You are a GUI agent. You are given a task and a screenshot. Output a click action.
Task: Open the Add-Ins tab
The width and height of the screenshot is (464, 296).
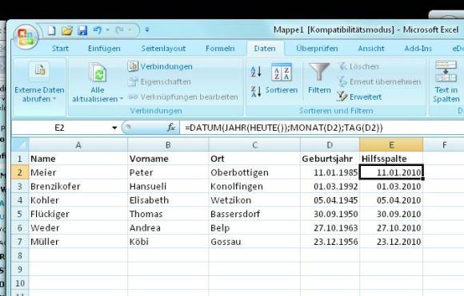[418, 49]
